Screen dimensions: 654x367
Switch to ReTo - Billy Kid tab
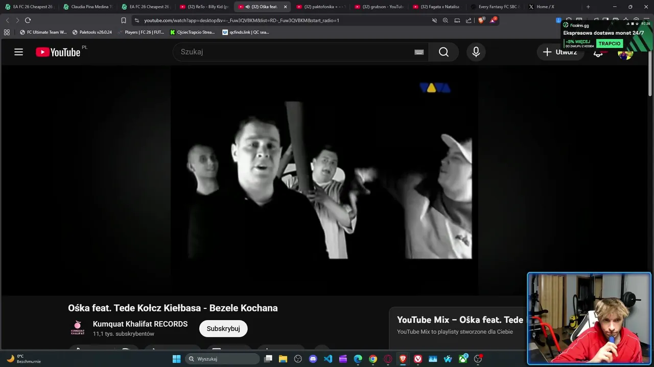(204, 7)
